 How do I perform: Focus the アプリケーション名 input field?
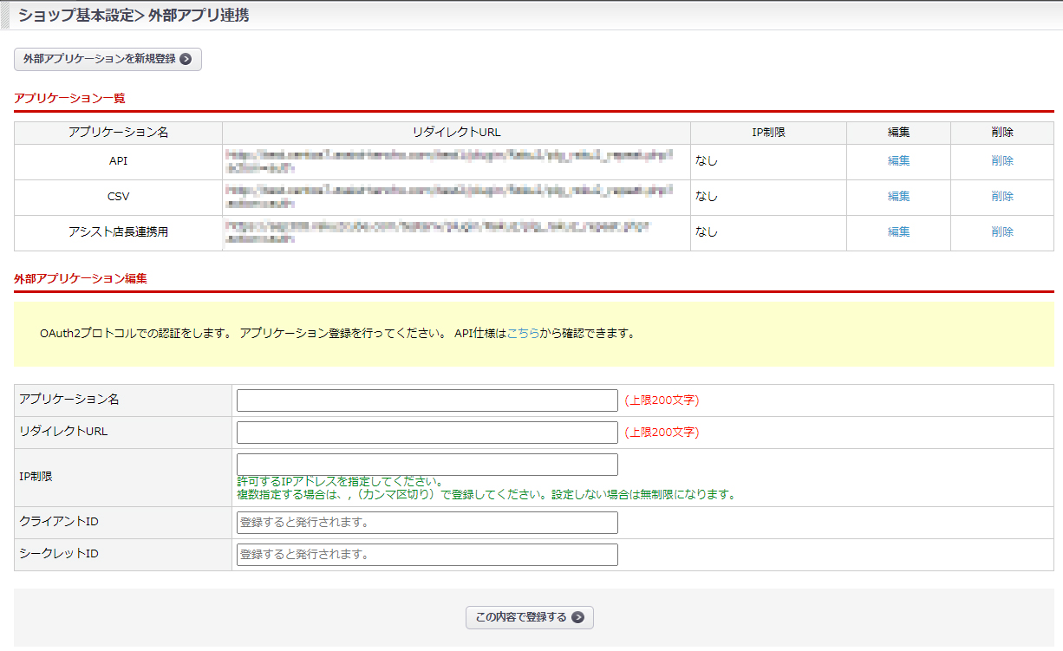(x=427, y=400)
